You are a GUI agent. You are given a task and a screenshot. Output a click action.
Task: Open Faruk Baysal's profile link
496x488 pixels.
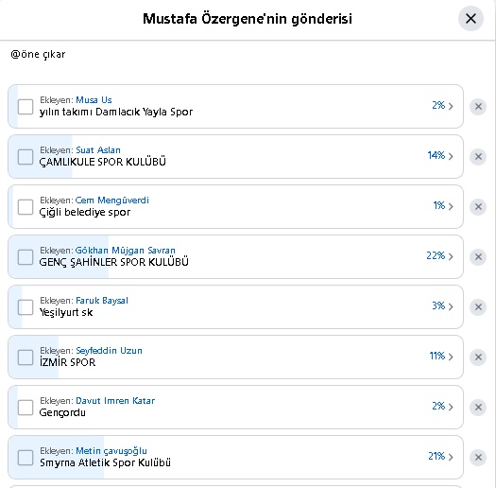coord(102,301)
